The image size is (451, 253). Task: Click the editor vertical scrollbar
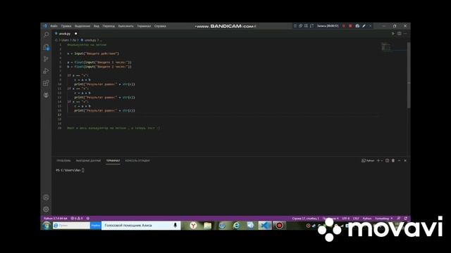[x=409, y=74]
